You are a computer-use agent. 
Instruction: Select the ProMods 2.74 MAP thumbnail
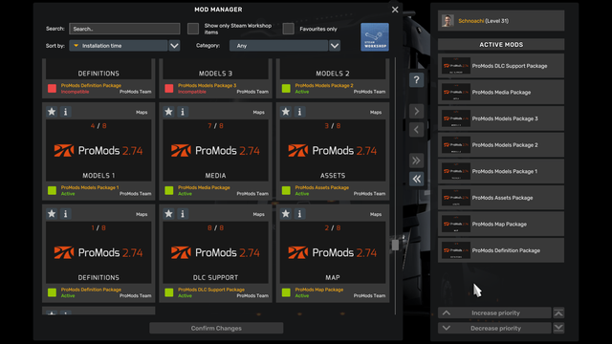click(333, 252)
